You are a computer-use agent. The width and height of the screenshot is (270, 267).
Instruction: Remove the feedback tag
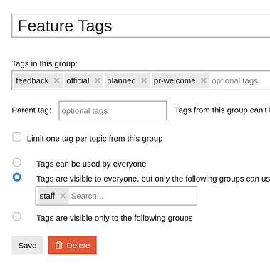coord(56,80)
